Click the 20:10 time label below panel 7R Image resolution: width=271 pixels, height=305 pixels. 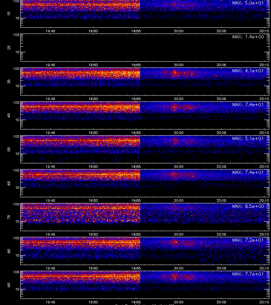(x=264, y=235)
